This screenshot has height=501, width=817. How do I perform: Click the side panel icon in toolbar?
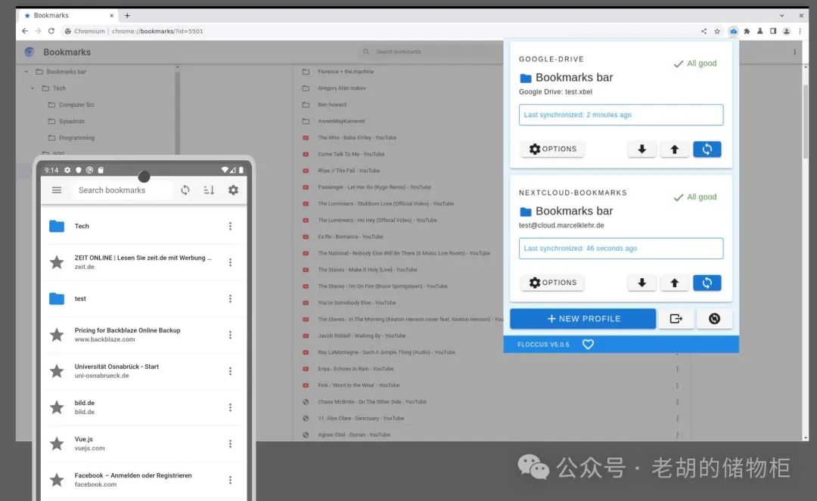point(773,31)
